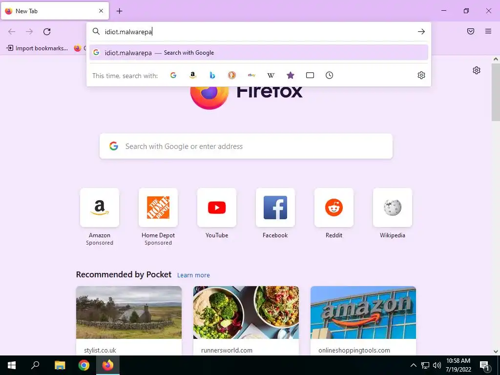Click the Learn more link by Pocket
500x375 pixels.
tap(193, 275)
